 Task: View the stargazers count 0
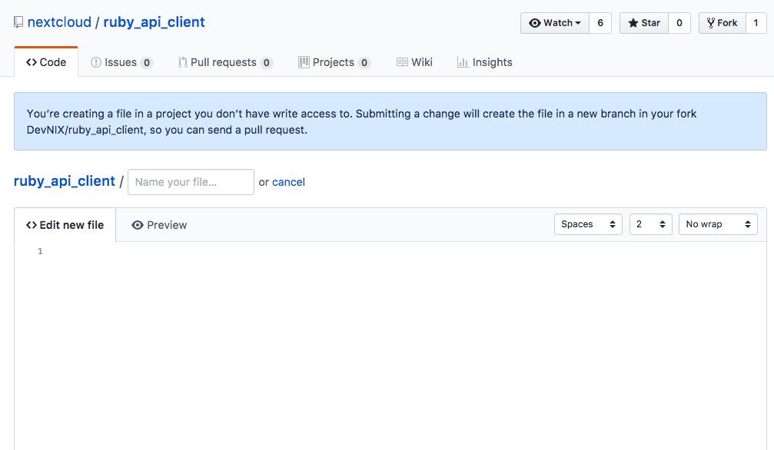click(679, 23)
